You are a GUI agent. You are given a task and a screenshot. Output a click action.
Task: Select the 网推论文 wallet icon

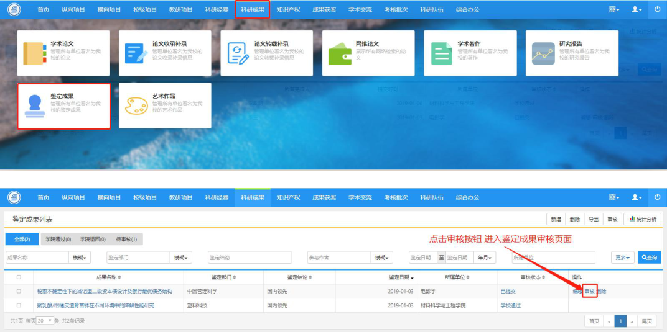tap(340, 53)
